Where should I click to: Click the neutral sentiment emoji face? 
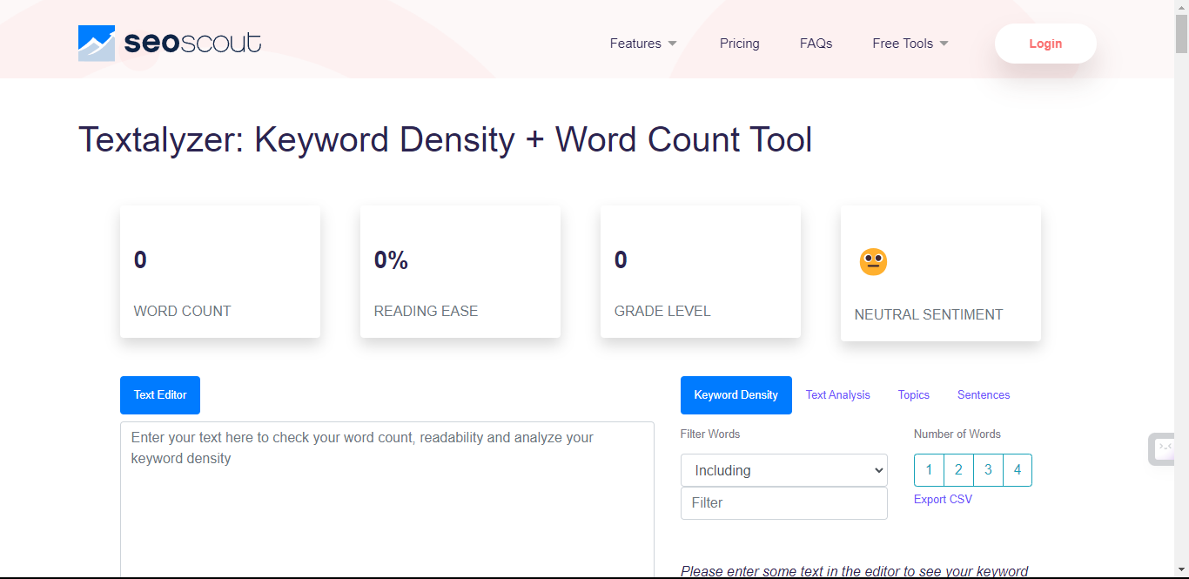pyautogui.click(x=873, y=262)
